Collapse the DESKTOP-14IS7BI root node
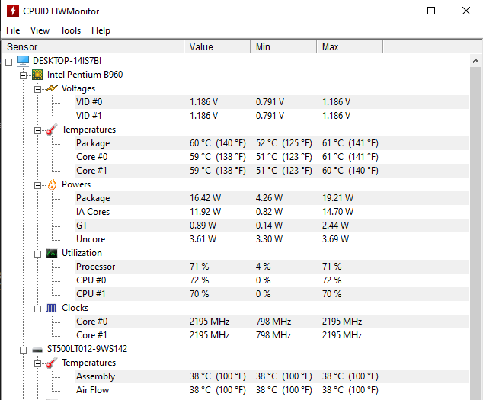 click(x=8, y=62)
